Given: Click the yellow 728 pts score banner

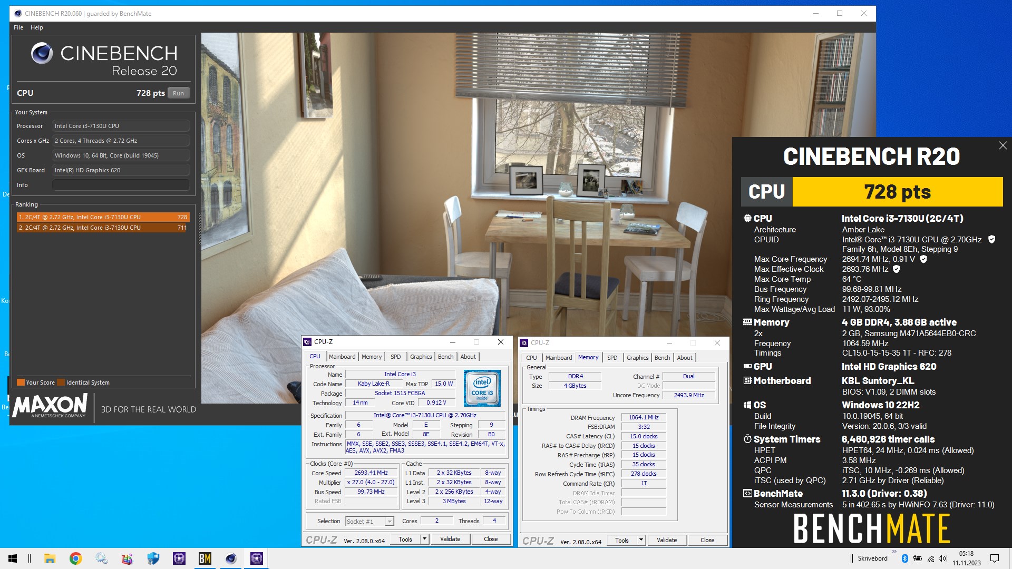Looking at the screenshot, I should pos(897,192).
